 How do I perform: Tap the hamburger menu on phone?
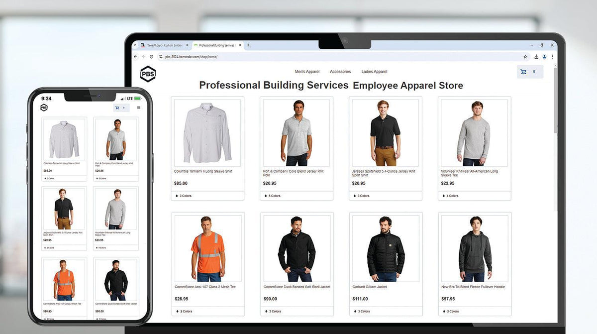[x=138, y=108]
